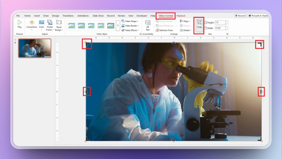Increase video Height with the stepper
Image resolution: width=282 pixels, height=159 pixels.
226,21
